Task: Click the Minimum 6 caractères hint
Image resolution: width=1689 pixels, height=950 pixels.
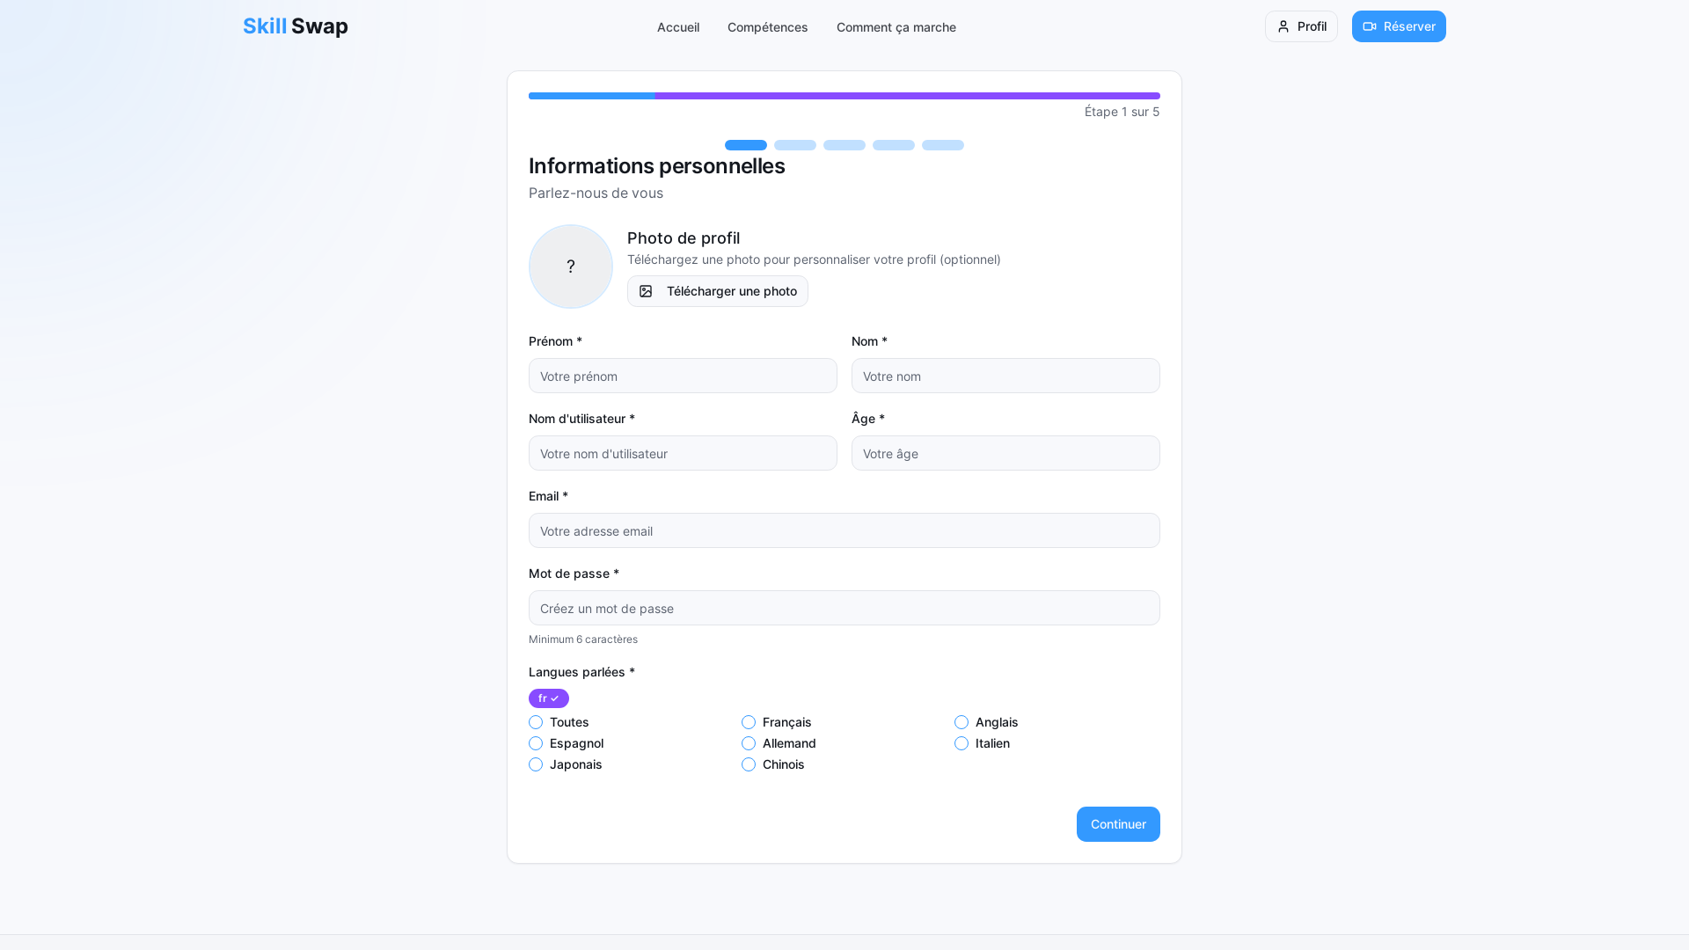Action: pos(583,639)
